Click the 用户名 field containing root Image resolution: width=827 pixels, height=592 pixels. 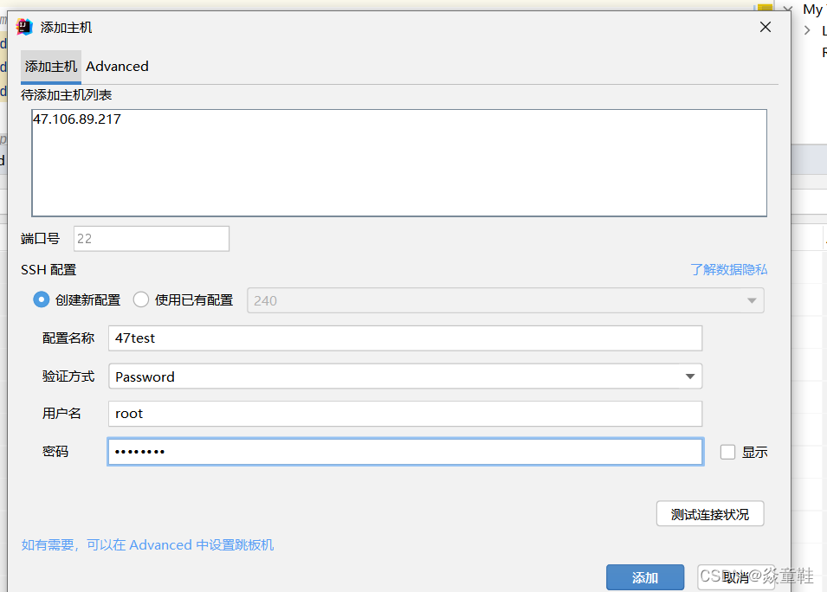click(404, 413)
